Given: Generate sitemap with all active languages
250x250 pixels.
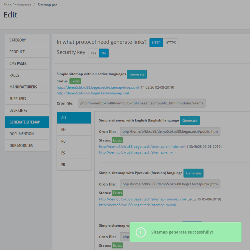Looking at the screenshot, I should [x=137, y=74].
